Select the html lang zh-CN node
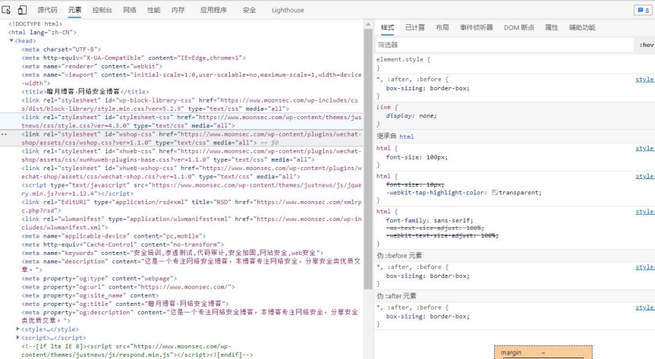 [43, 32]
